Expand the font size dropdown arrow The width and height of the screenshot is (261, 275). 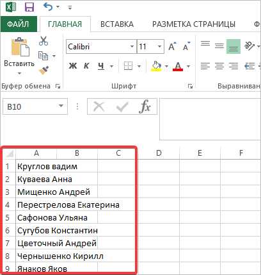[x=160, y=46]
